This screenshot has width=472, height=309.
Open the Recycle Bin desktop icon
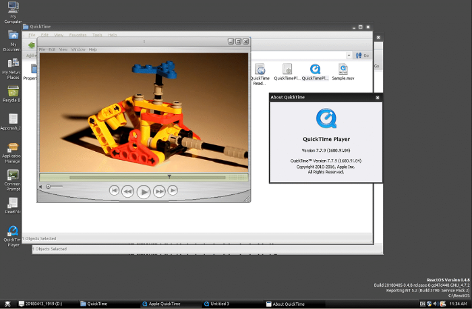(13, 94)
